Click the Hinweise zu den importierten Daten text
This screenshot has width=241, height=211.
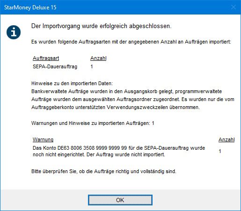(x=72, y=83)
